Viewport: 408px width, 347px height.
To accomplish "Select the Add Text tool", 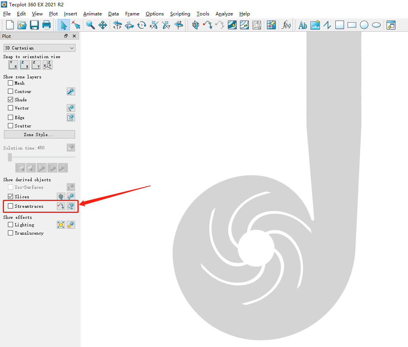I will (303, 25).
